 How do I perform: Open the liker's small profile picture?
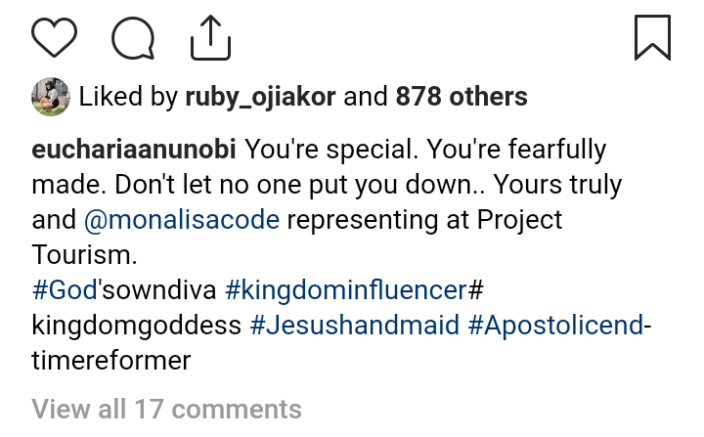click(x=49, y=97)
